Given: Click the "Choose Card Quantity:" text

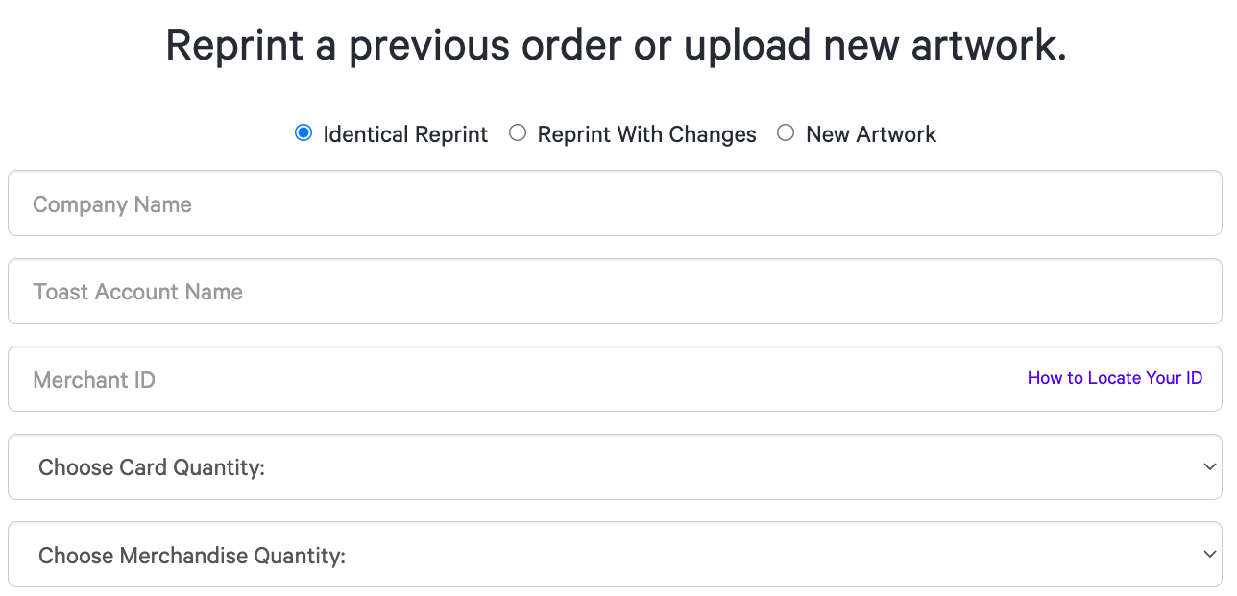Looking at the screenshot, I should pyautogui.click(x=152, y=467).
